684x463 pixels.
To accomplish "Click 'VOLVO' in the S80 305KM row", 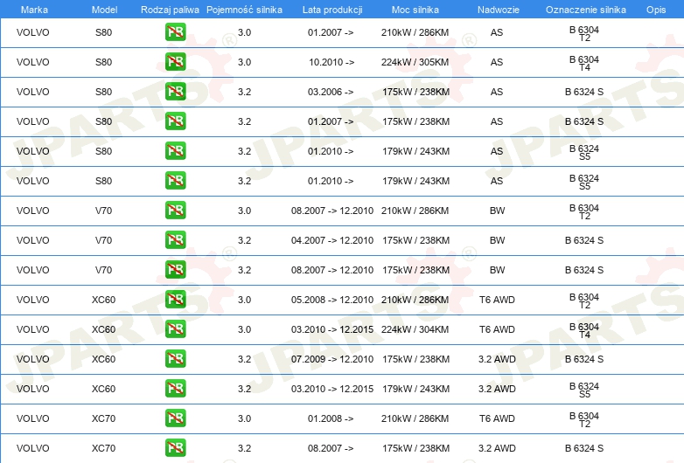I will (32, 62).
